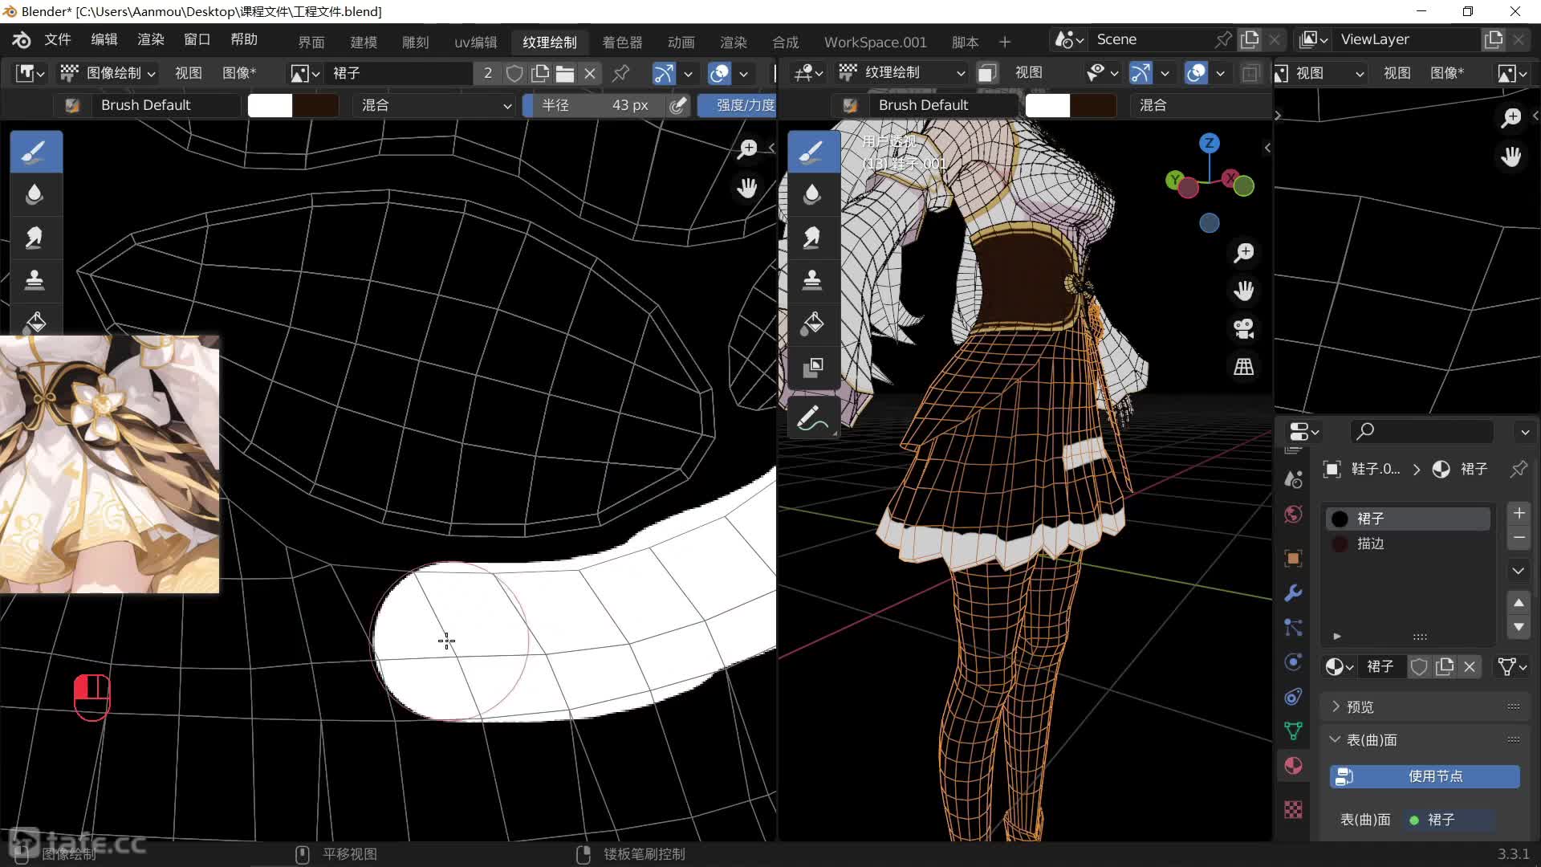Open material slot specials dropdown arrow
This screenshot has height=867, width=1541.
click(1519, 571)
